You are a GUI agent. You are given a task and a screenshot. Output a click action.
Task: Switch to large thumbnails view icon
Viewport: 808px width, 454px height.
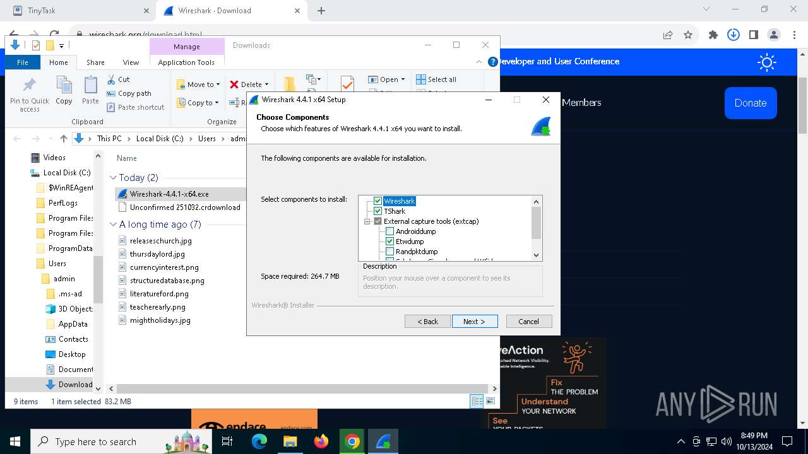[x=490, y=401]
